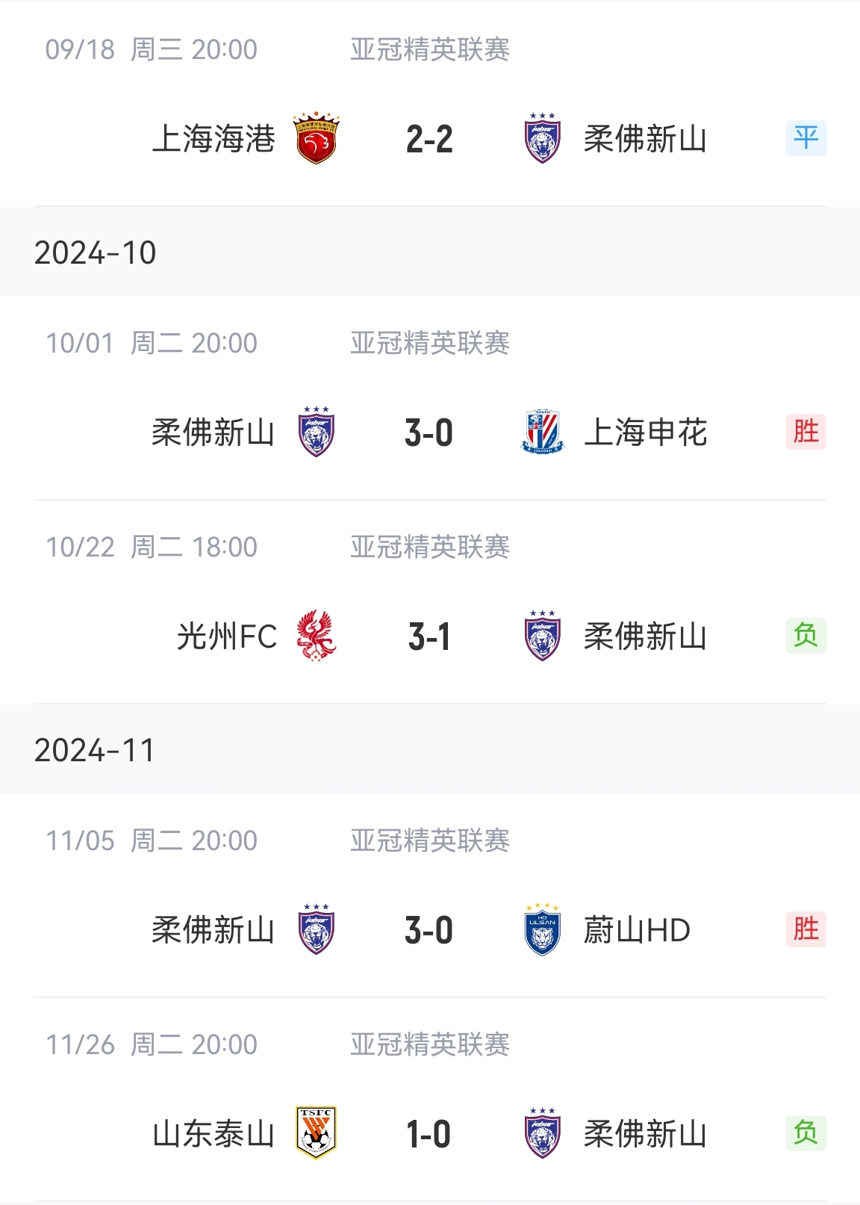Select the 2024-10 month header
This screenshot has width=860, height=1205.
click(96, 253)
